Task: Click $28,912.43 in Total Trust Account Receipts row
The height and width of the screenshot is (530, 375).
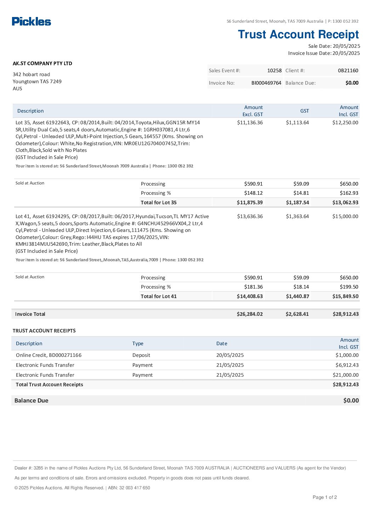Action: 346,384
